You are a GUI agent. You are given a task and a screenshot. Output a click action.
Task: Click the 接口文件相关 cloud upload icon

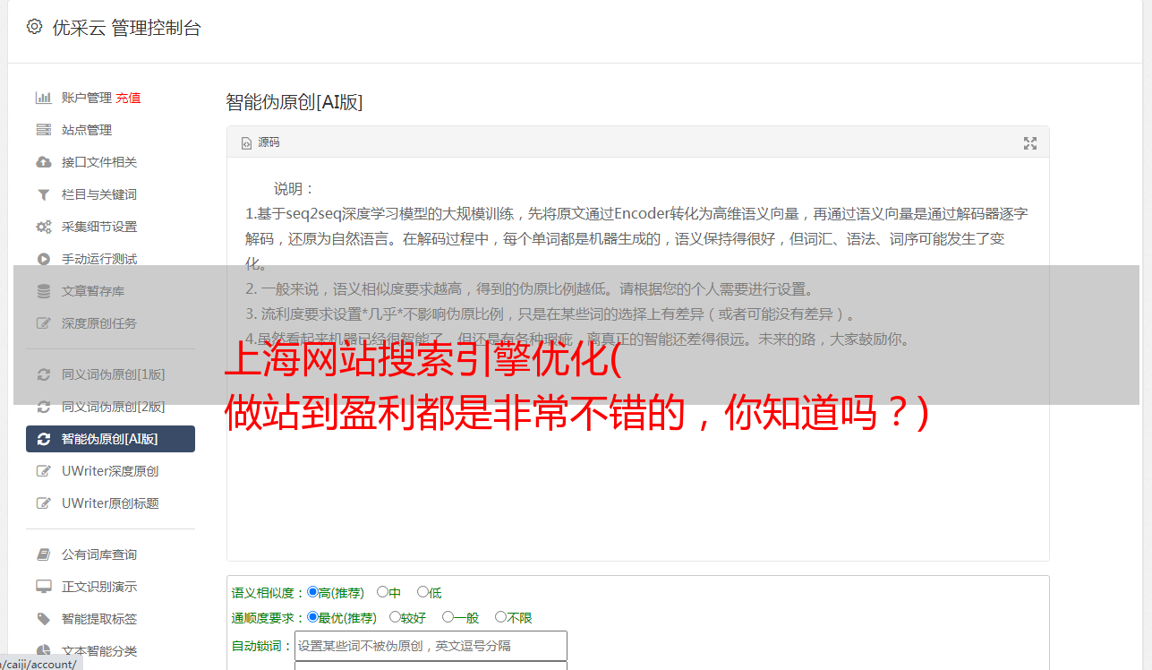click(x=43, y=162)
